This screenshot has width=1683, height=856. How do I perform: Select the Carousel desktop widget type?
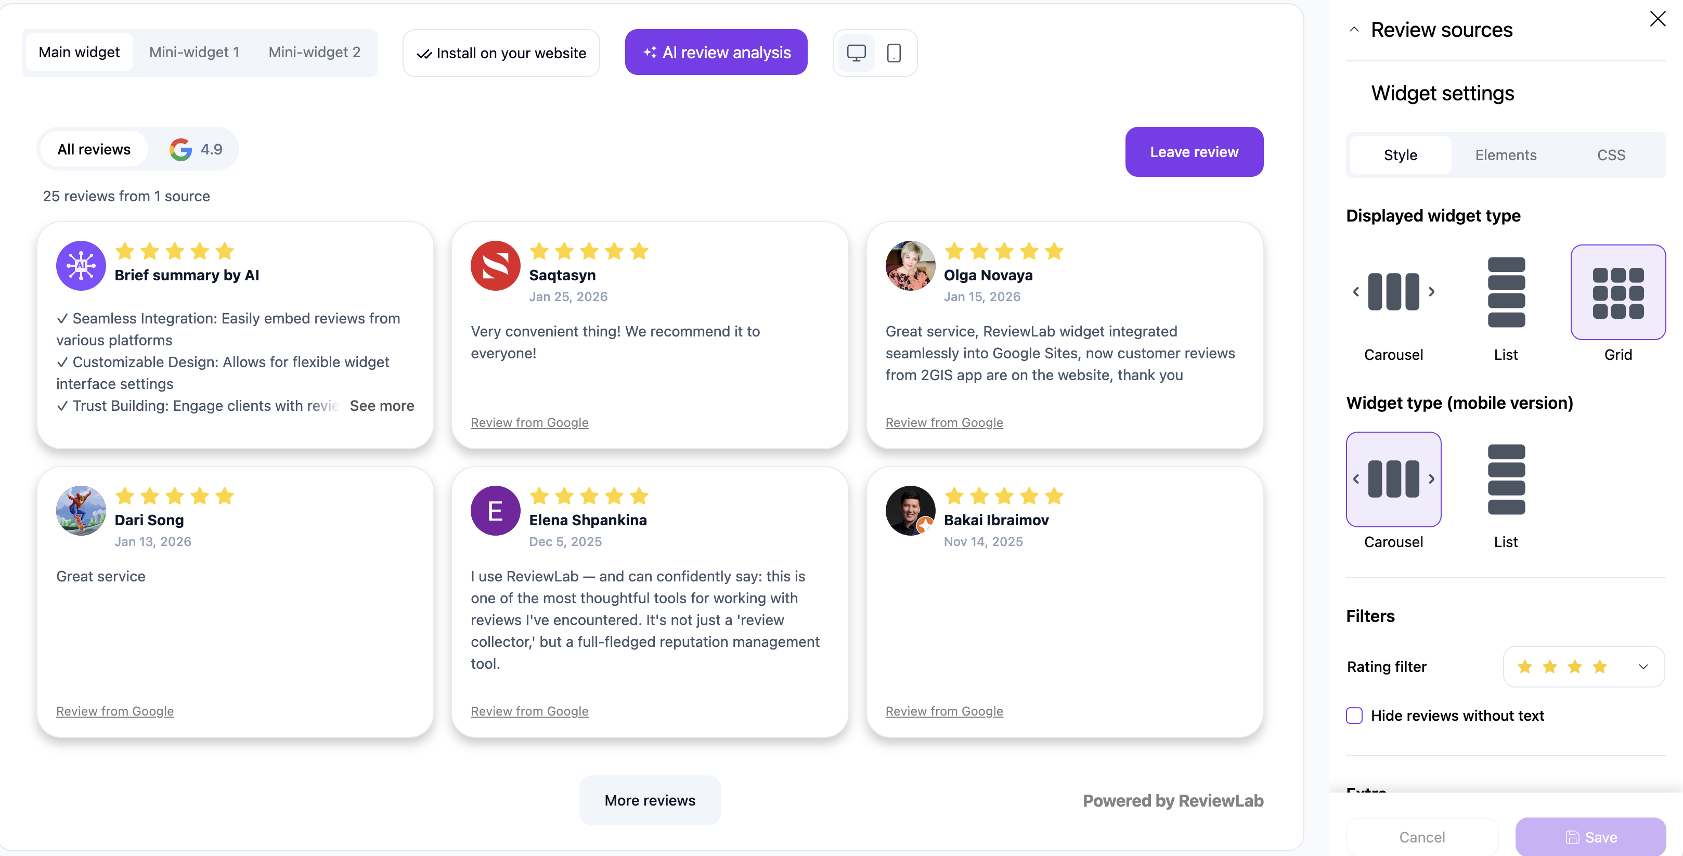[1393, 292]
